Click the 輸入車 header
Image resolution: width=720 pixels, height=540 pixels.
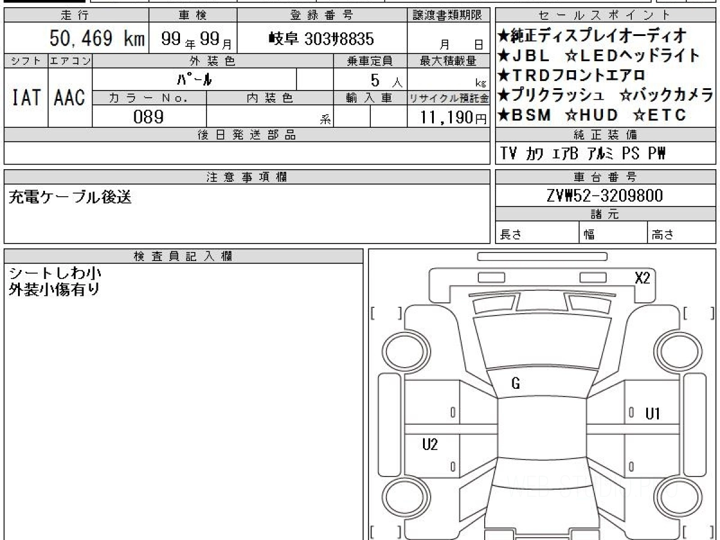tap(370, 98)
